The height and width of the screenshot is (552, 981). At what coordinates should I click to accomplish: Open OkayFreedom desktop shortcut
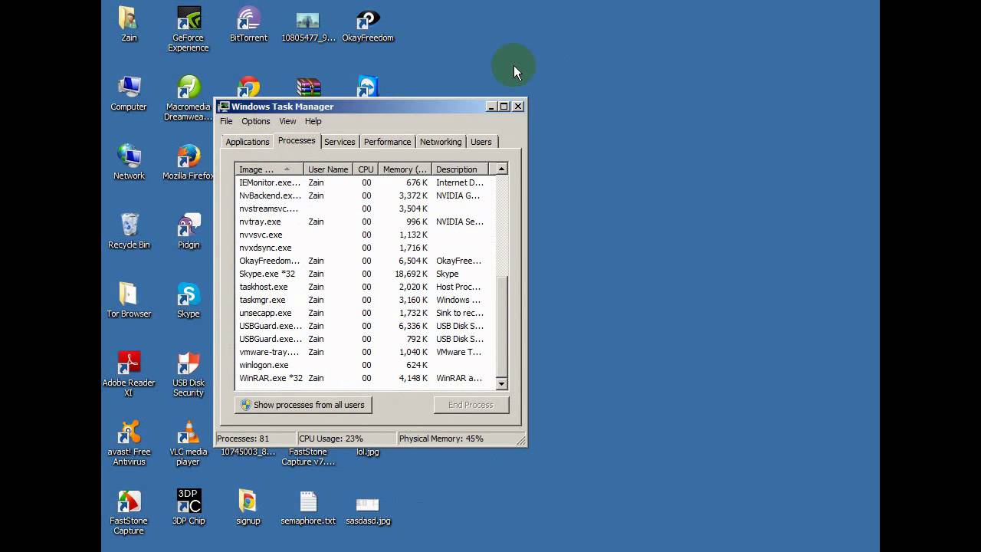point(368,25)
